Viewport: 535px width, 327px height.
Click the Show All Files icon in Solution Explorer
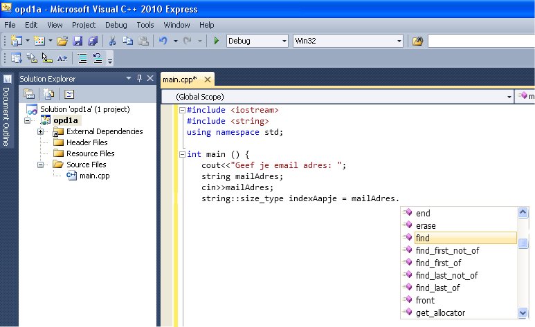48,94
